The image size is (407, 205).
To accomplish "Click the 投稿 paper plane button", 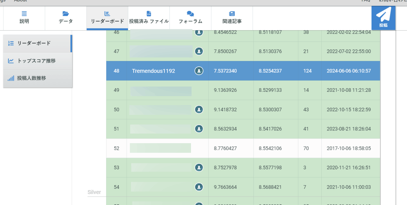I will coord(383,18).
